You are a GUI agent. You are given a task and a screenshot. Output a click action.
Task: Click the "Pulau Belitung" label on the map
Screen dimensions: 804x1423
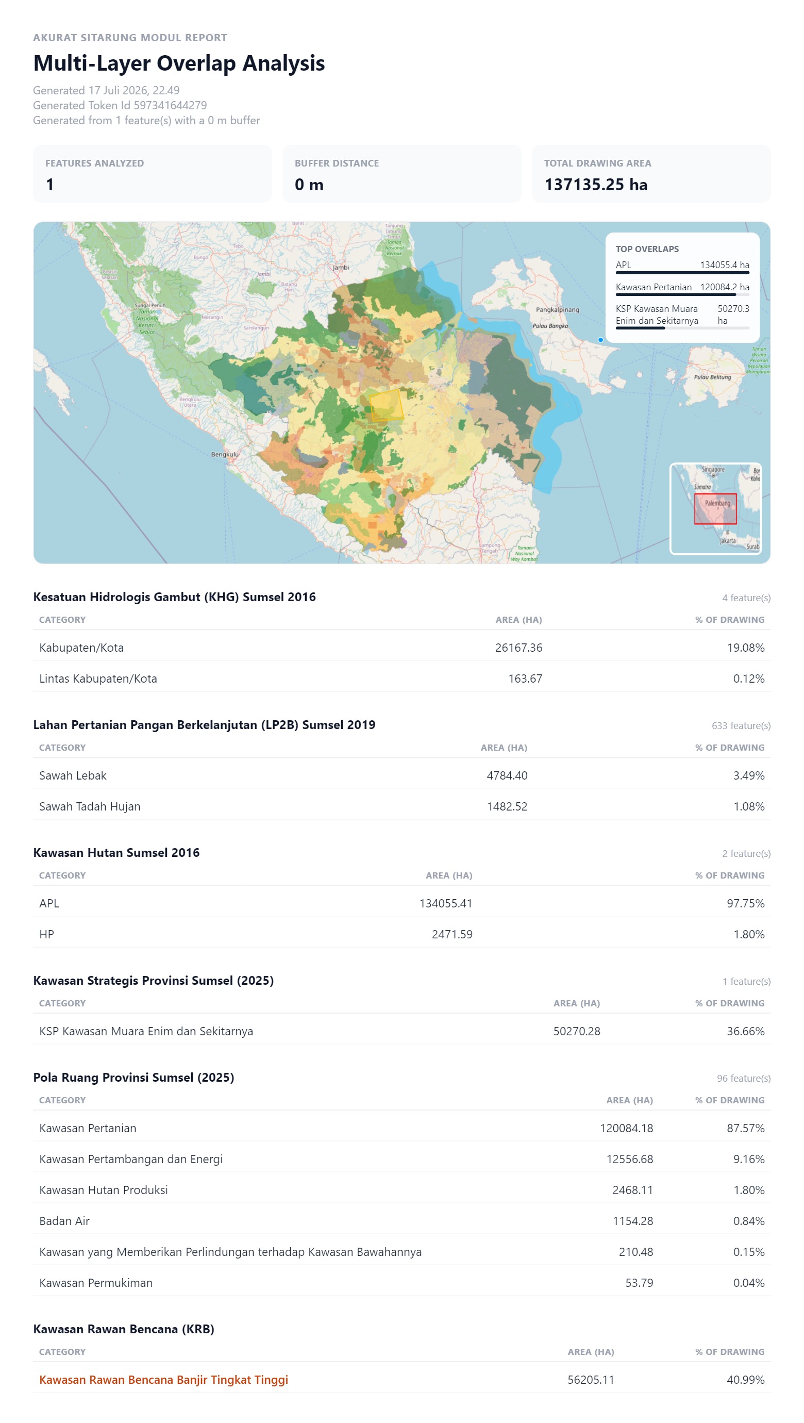point(712,377)
